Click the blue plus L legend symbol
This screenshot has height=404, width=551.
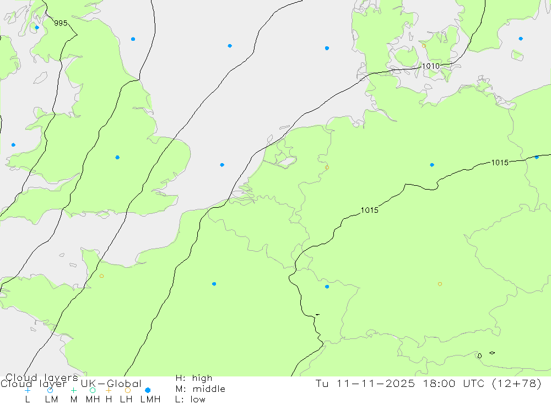pyautogui.click(x=28, y=390)
